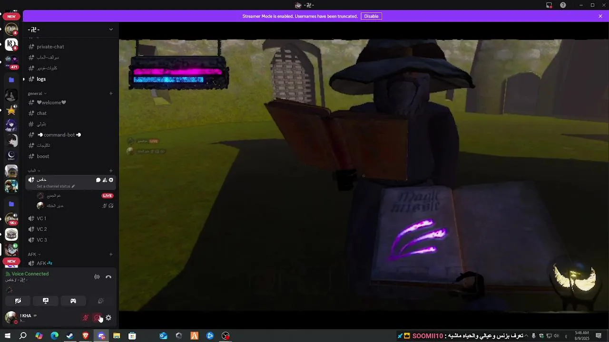Open the Discord help question mark
This screenshot has height=342, width=609.
tap(563, 5)
